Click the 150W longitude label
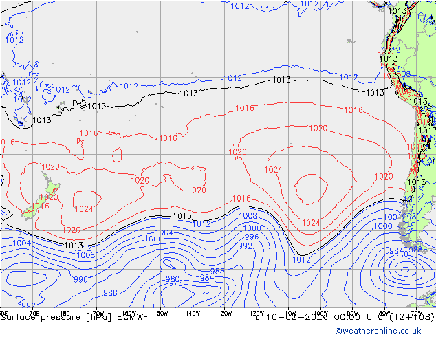The width and height of the screenshot is (436, 337). click(x=161, y=314)
